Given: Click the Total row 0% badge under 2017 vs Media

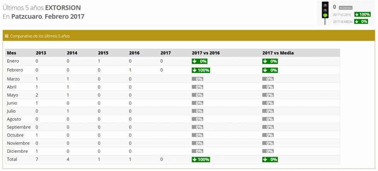Looking at the screenshot, I should [x=270, y=159].
